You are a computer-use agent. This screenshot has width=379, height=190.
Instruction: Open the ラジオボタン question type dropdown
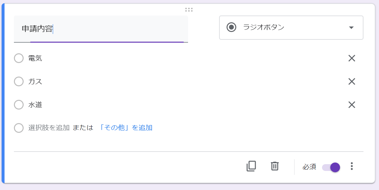point(291,28)
